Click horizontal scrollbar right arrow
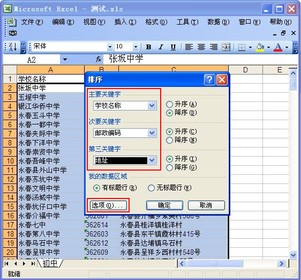 (x=282, y=264)
